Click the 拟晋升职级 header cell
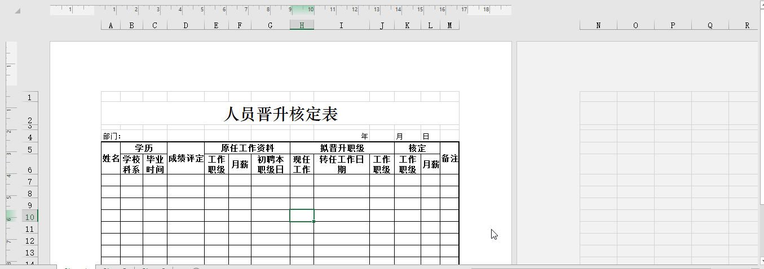This screenshot has width=764, height=269. [342, 148]
